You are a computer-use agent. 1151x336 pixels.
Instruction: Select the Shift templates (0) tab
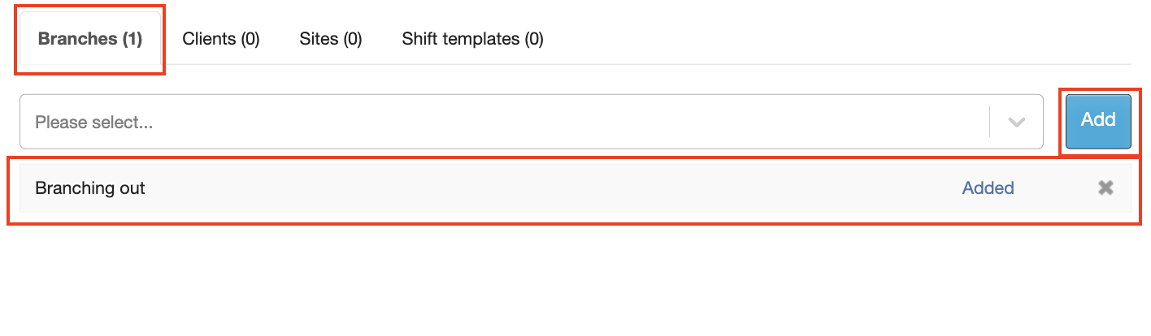pos(472,39)
